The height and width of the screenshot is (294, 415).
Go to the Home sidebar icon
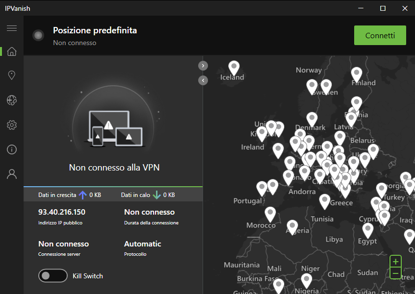click(12, 51)
